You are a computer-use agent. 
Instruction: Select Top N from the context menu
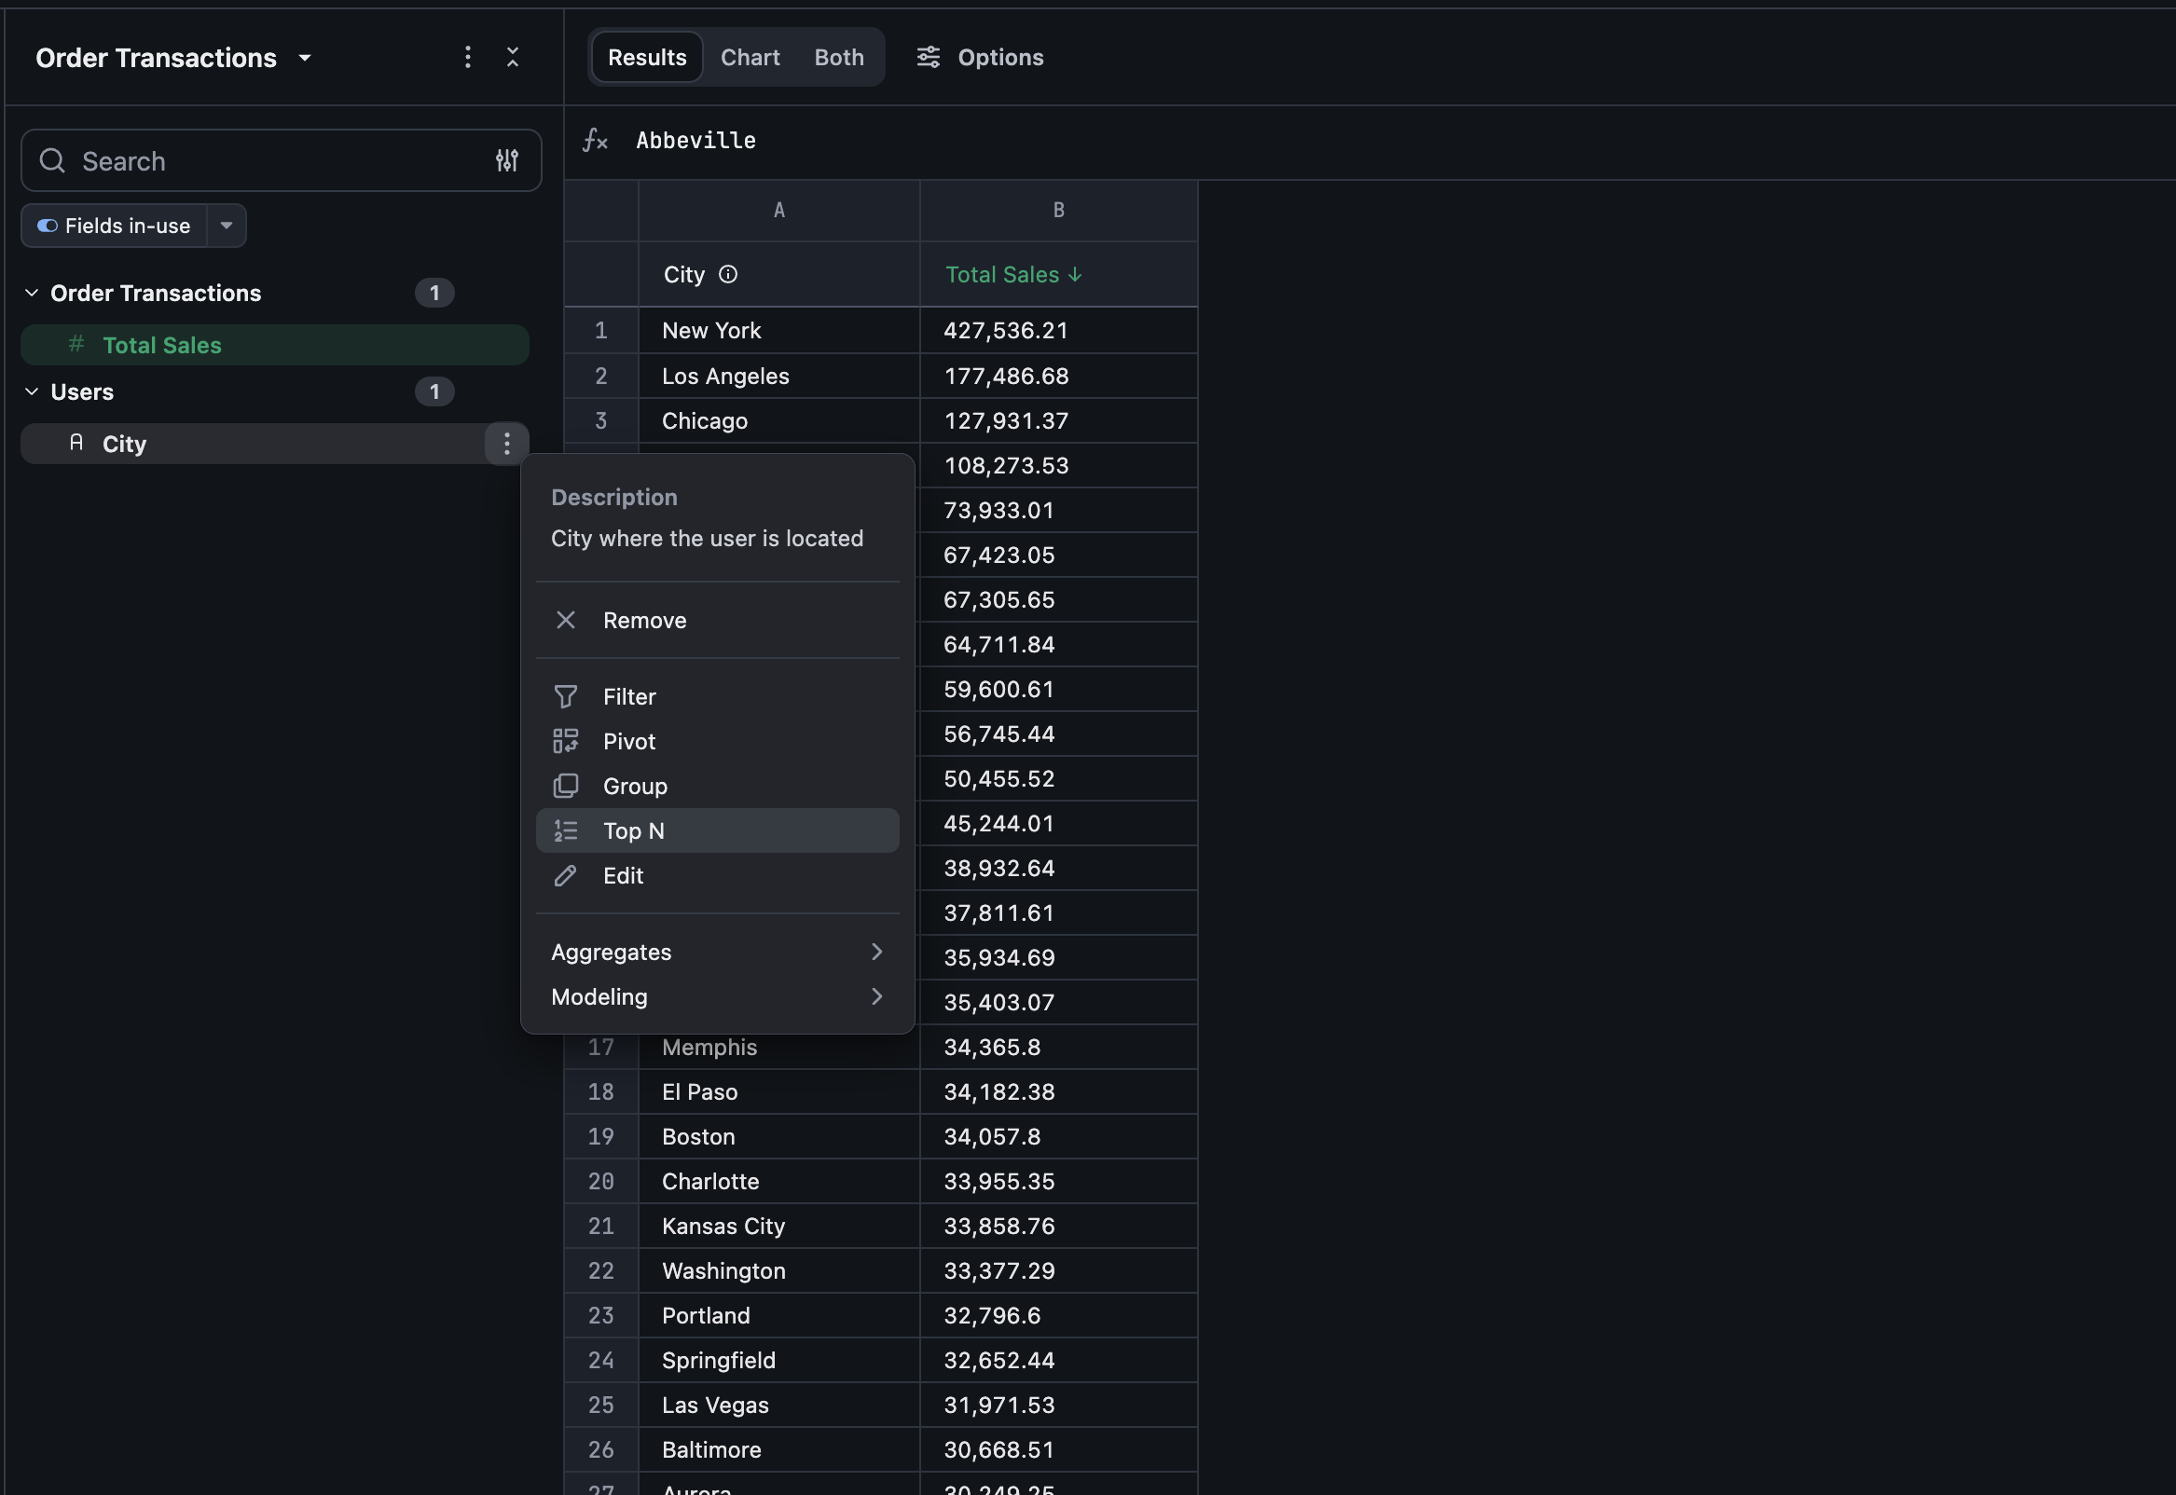tap(718, 830)
